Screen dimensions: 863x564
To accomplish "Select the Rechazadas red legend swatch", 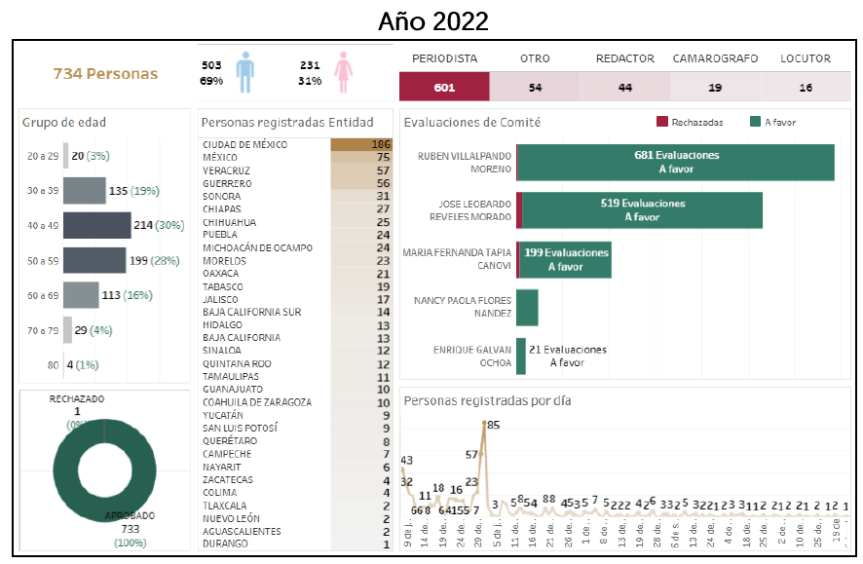I will tap(662, 123).
